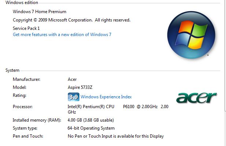The height and width of the screenshot is (146, 226).
Task: Click the green Acer logo
Action: (x=196, y=98)
